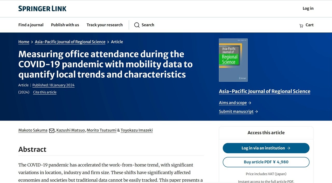Open author Toyokazu Imazeki's details

[x=137, y=130]
